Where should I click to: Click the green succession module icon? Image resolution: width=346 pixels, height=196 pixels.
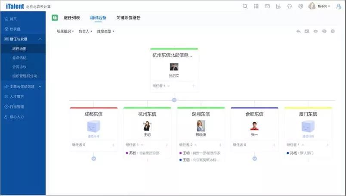coord(55,18)
